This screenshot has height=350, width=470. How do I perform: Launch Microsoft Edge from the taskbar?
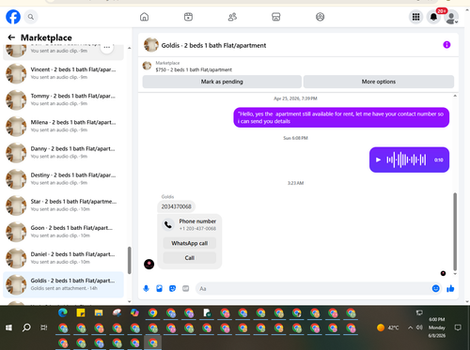(x=63, y=312)
